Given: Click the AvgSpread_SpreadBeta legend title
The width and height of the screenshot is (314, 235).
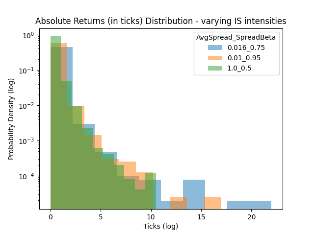Looking at the screenshot, I should pos(236,38).
